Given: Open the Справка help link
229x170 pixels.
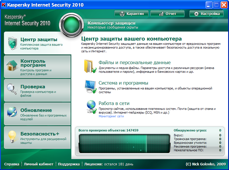Looking at the screenshot, I should click(x=12, y=164).
